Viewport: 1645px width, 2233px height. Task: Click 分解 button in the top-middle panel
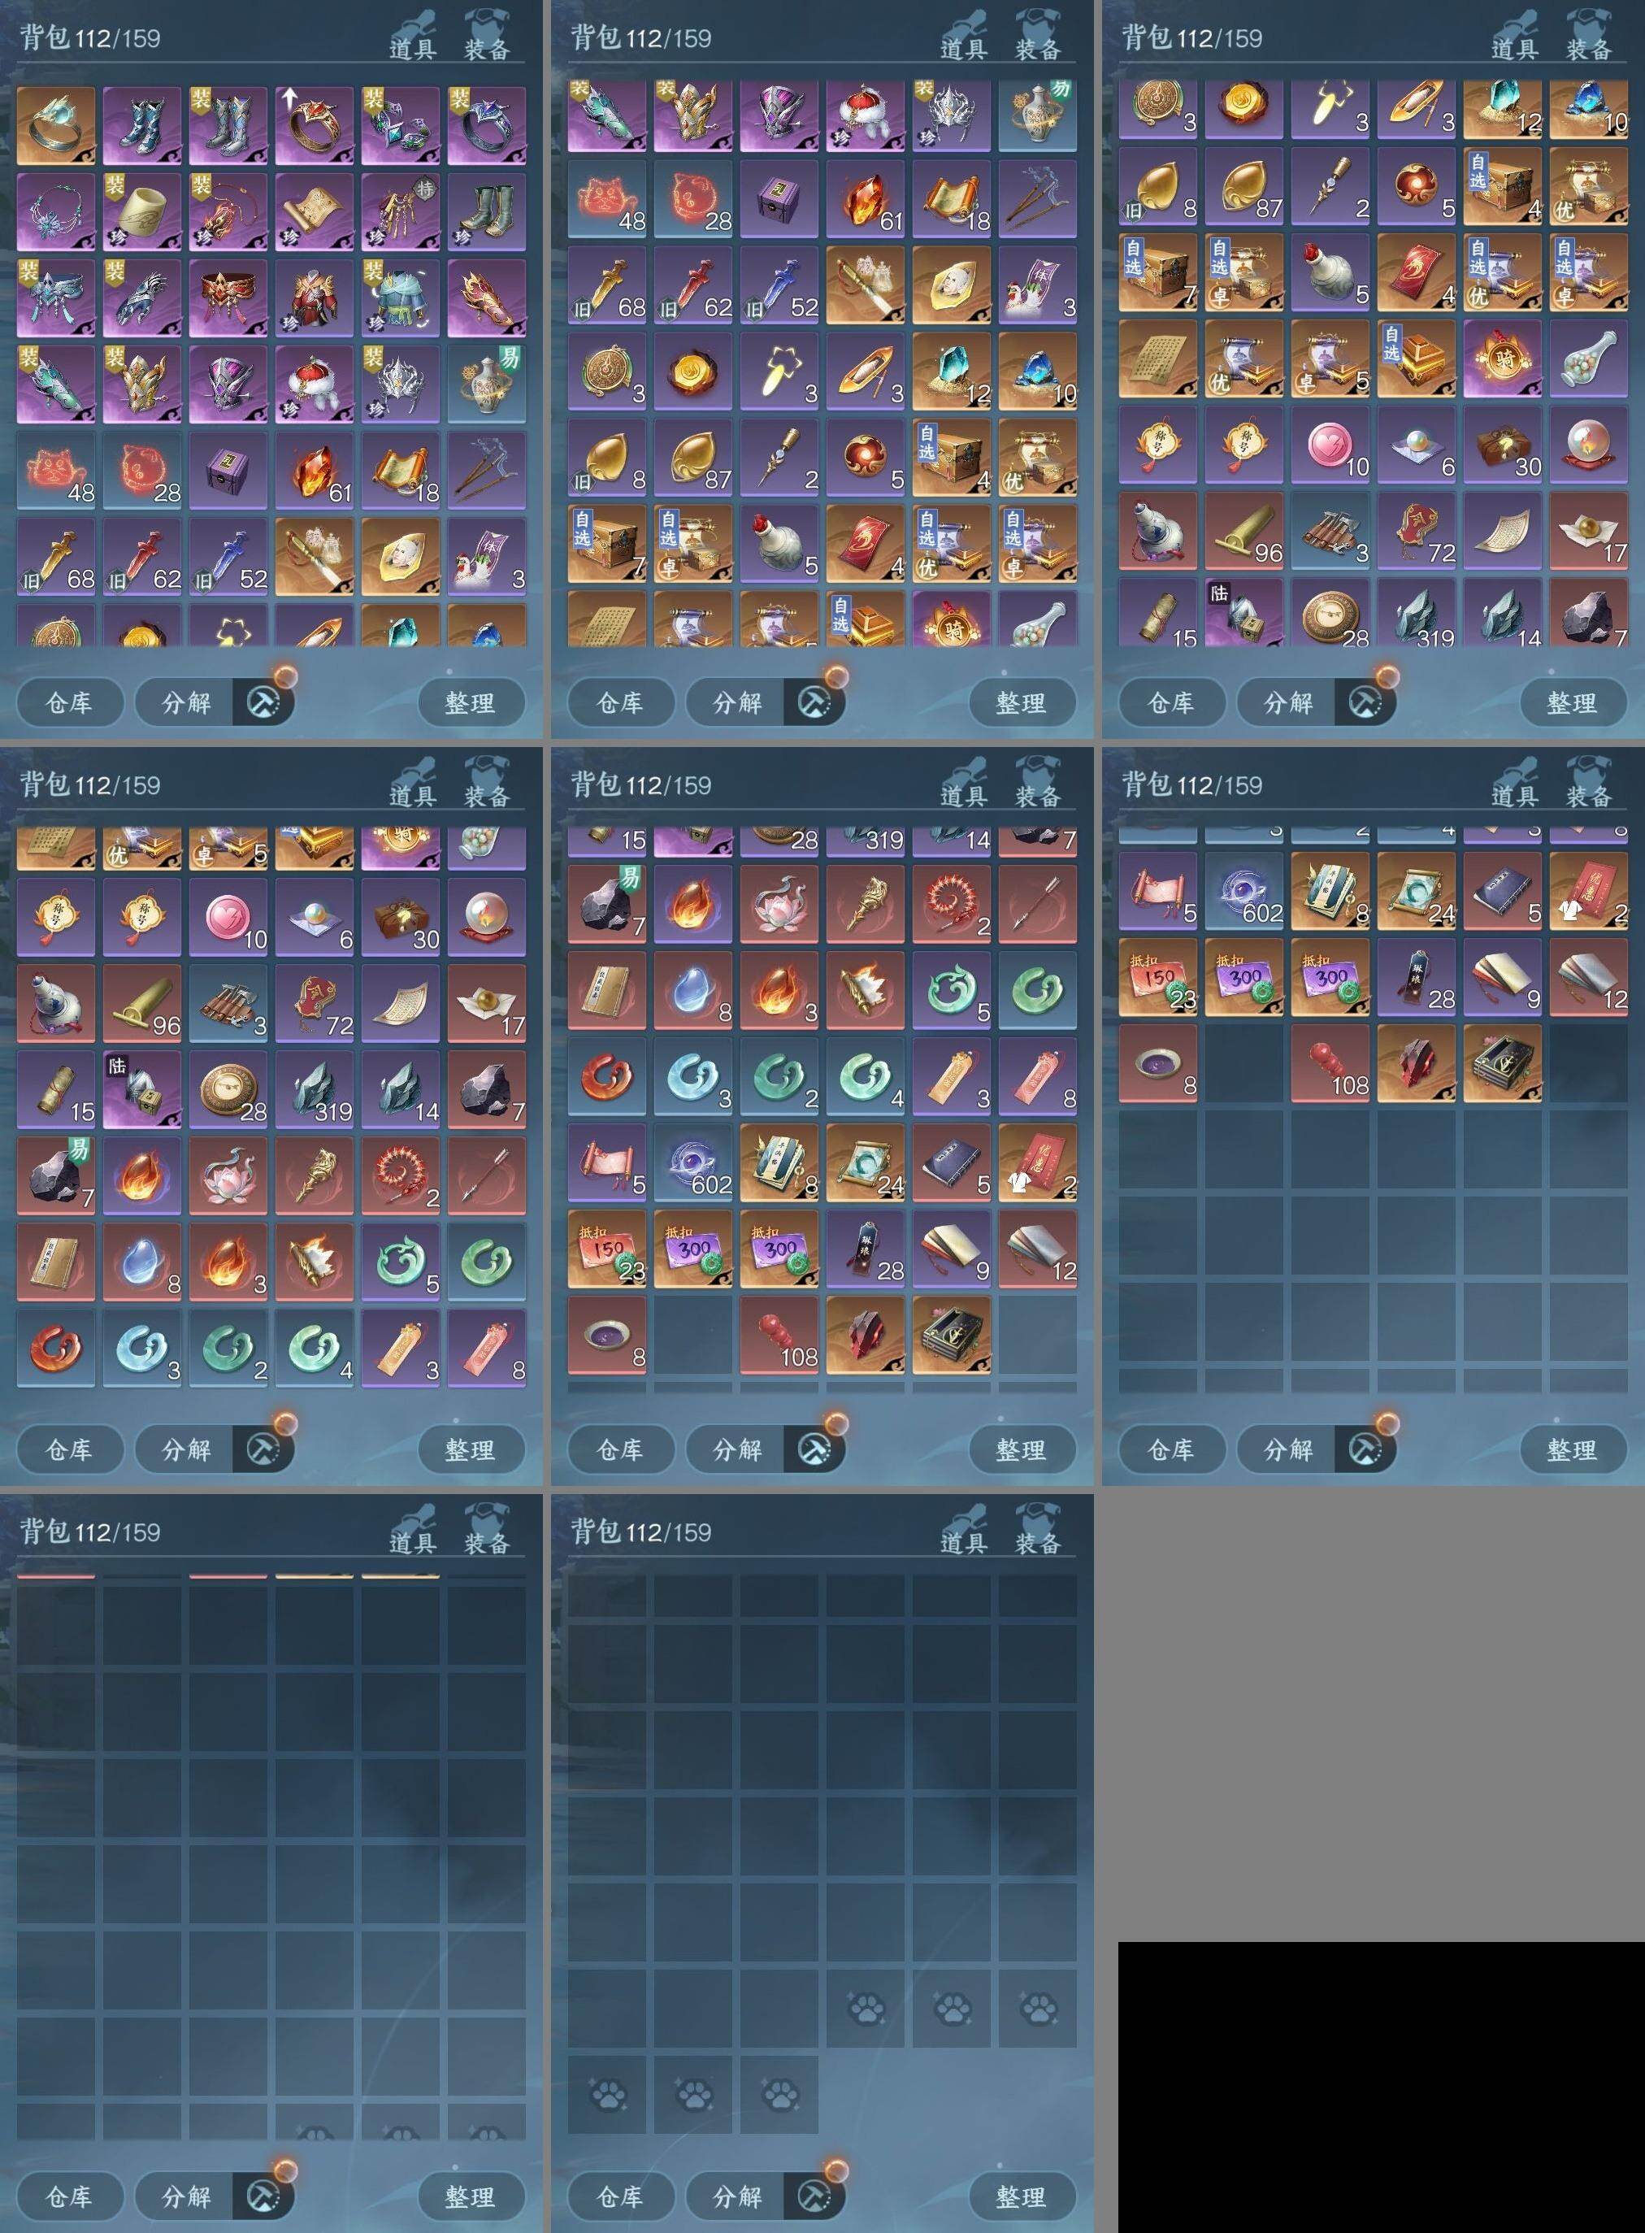(737, 703)
